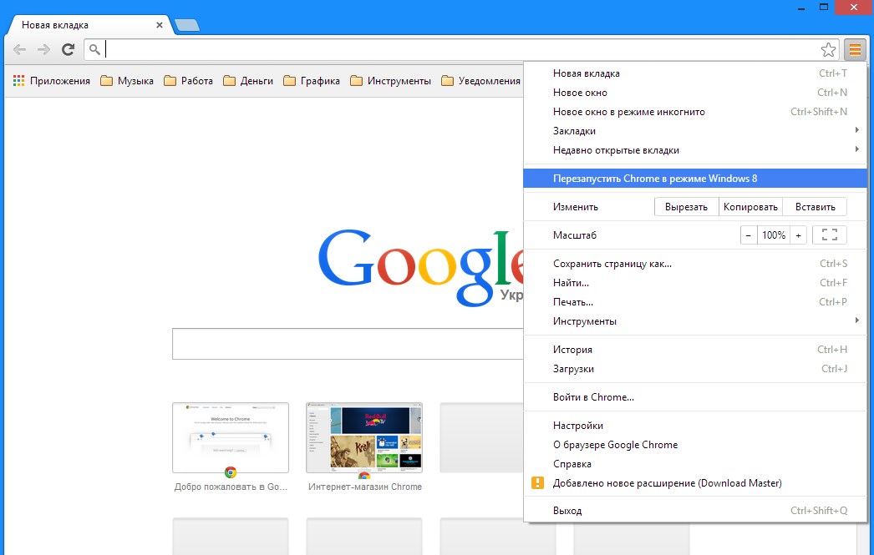Click the 100% zoom level value
This screenshot has height=555, width=874.
point(774,235)
